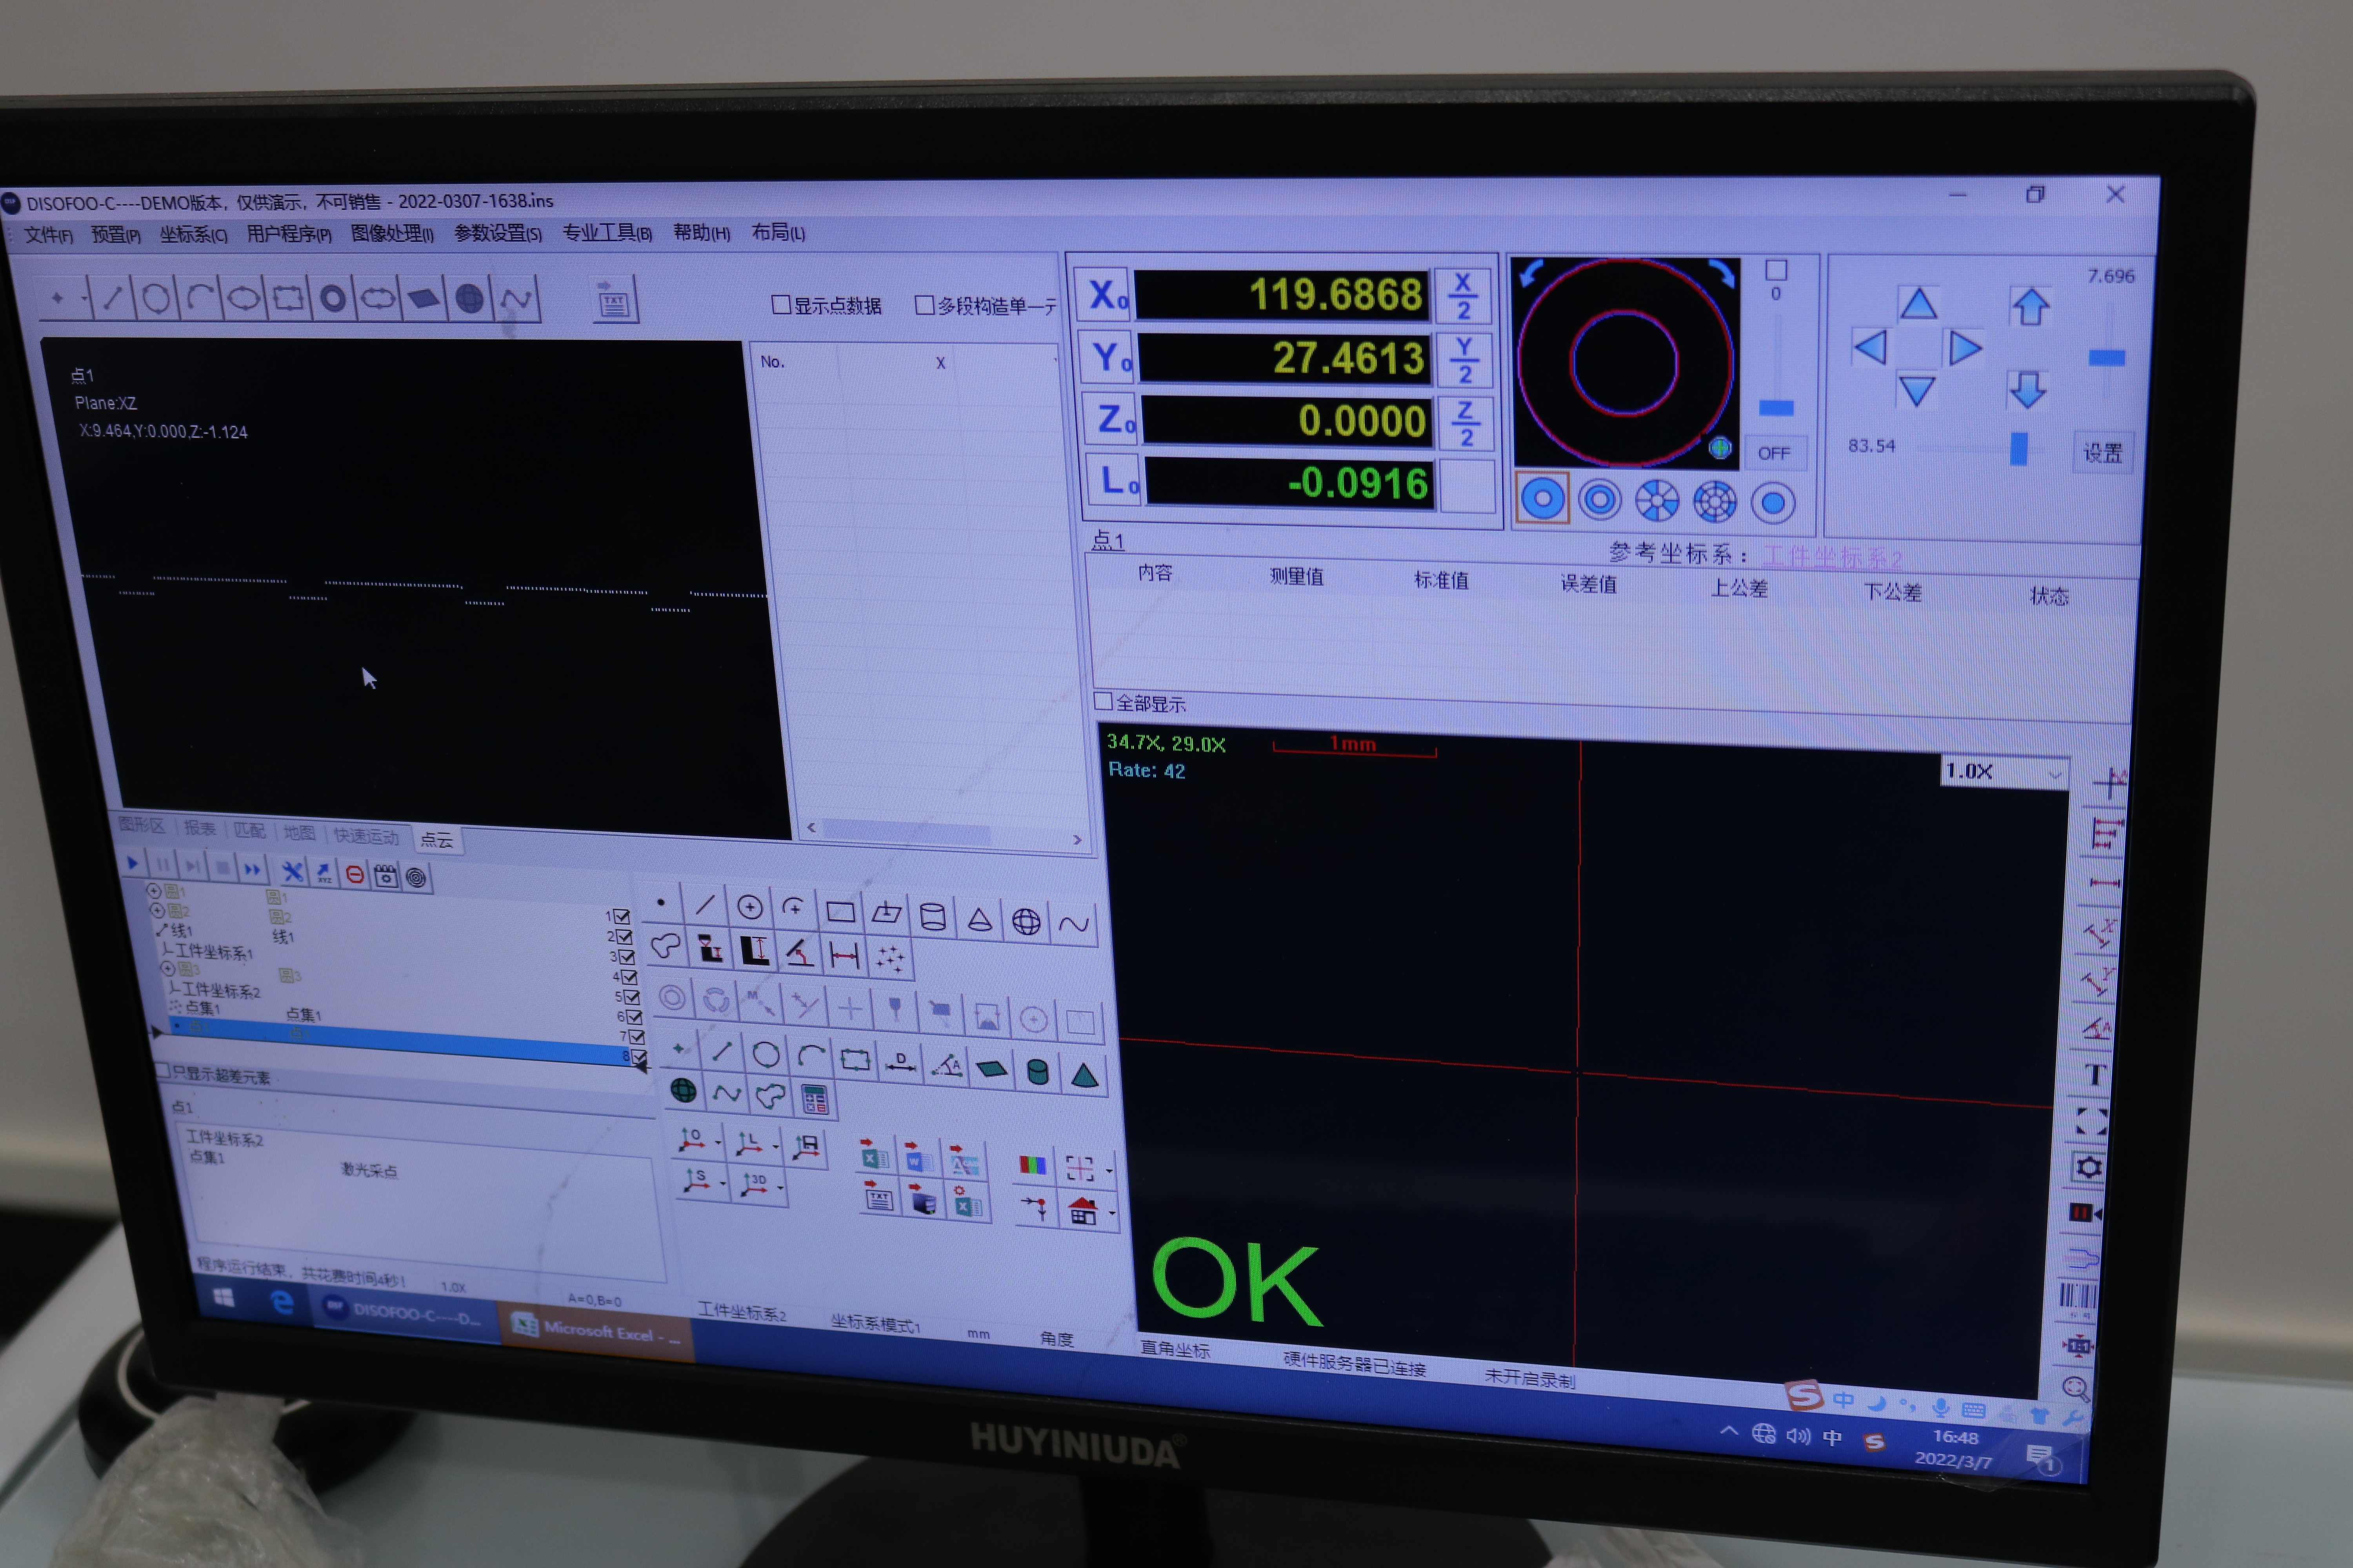2353x1568 pixels.
Task: Enable the 多段构造单一 checkbox
Action: (x=924, y=304)
